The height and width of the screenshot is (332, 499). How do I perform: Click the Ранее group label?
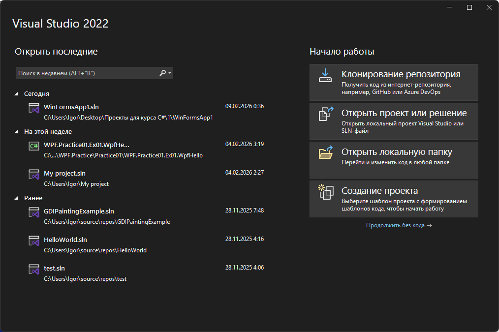pos(33,198)
